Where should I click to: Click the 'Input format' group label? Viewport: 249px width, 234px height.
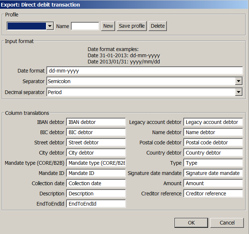click(x=19, y=41)
